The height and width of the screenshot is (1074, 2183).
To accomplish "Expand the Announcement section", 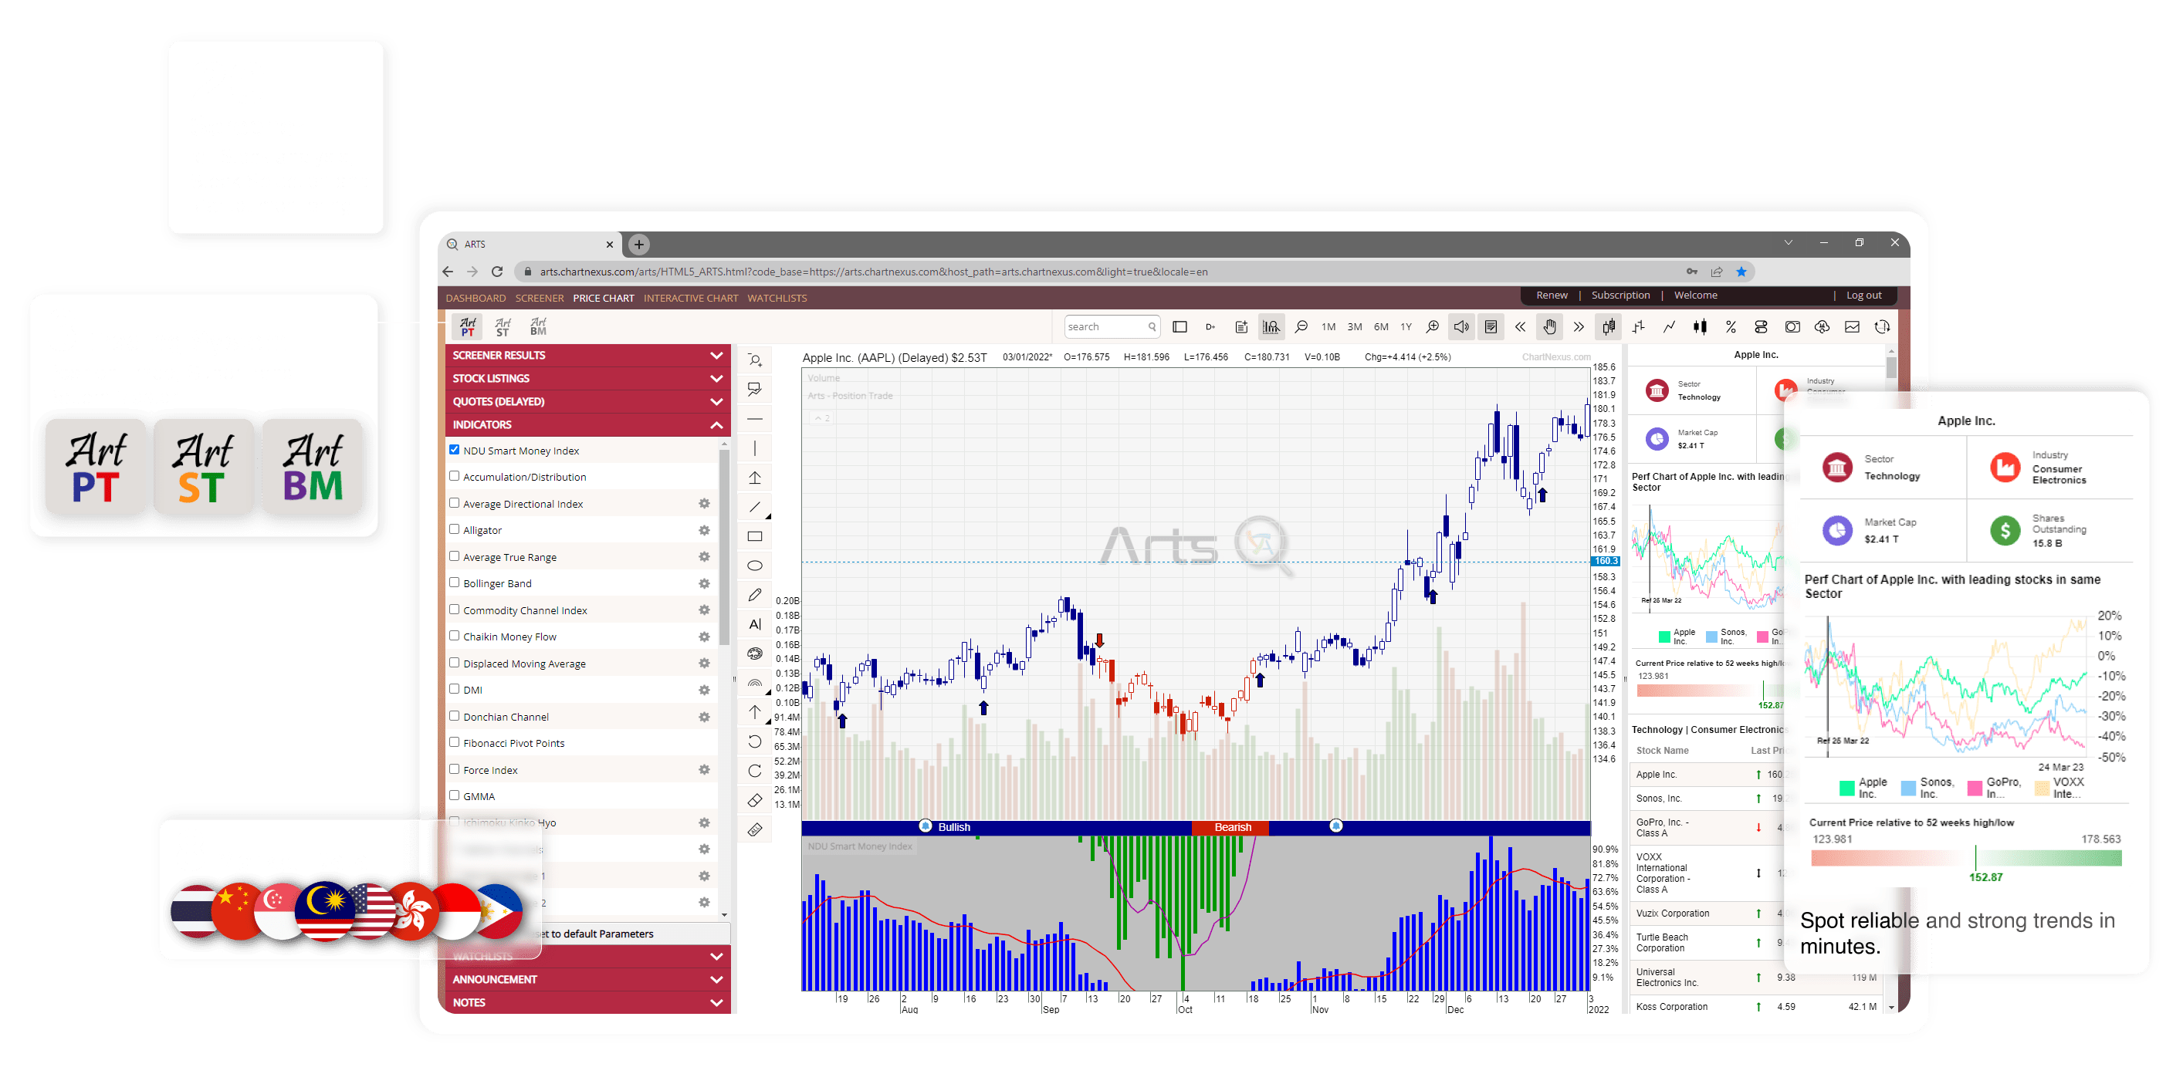I will pos(587,980).
